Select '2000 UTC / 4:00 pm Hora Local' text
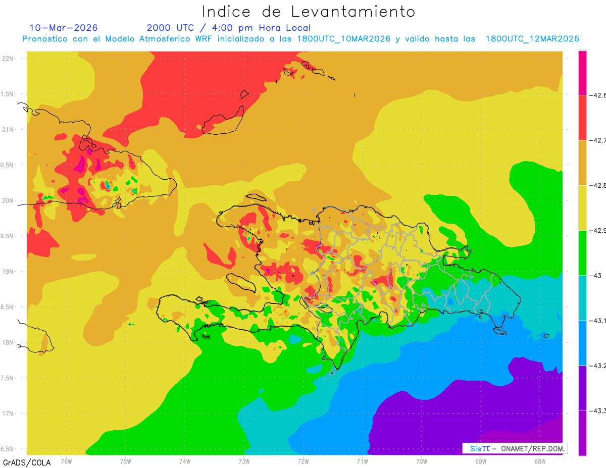 [229, 28]
